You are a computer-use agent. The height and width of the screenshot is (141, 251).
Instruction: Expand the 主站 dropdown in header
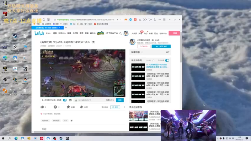point(48,33)
